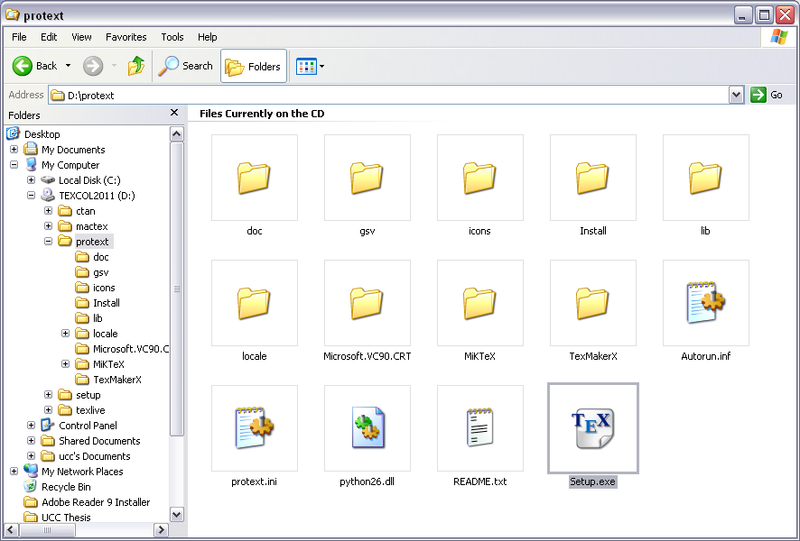Select the Setup.exe TeX icon

point(593,428)
